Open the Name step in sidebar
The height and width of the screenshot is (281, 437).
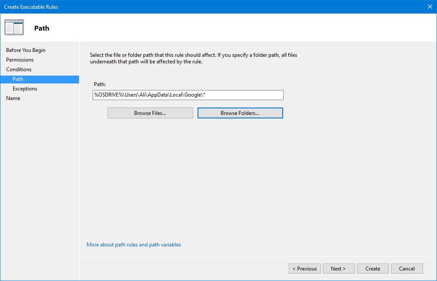point(13,98)
